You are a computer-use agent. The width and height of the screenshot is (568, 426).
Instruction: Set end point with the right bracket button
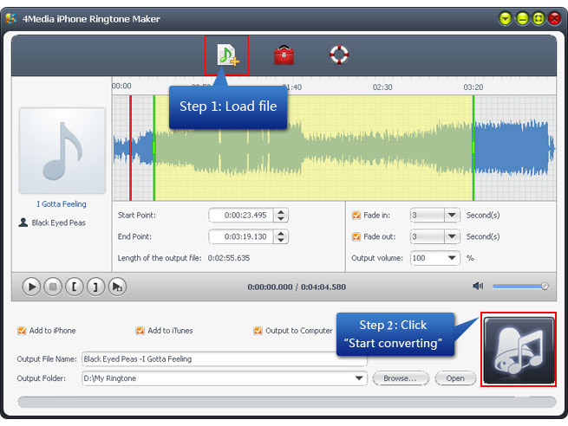pyautogui.click(x=96, y=287)
